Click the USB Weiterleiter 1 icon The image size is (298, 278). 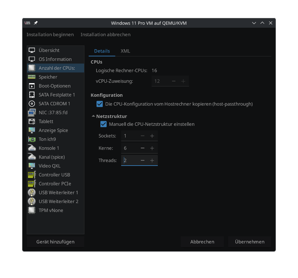click(32, 193)
